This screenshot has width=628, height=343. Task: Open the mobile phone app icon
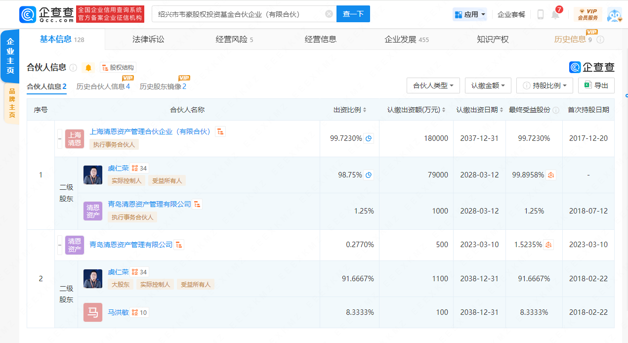point(540,14)
